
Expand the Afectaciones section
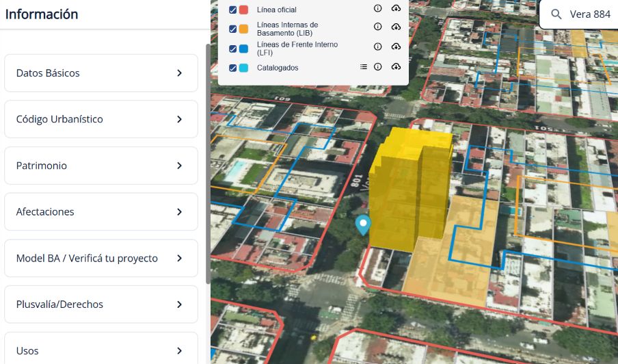[x=101, y=212]
